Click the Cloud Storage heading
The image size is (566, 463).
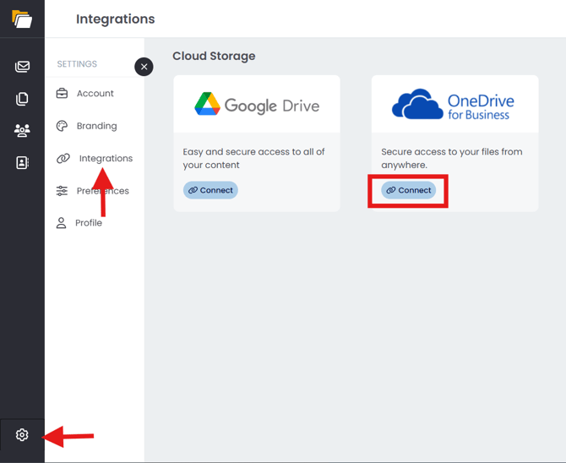214,56
